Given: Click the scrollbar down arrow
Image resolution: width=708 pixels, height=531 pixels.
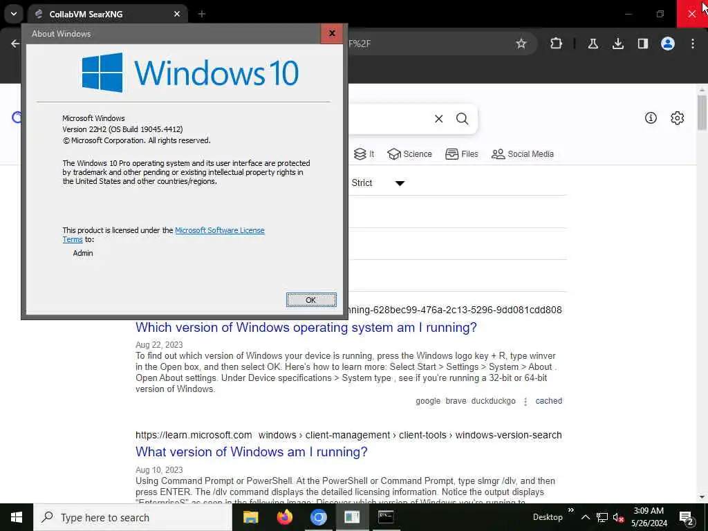Looking at the screenshot, I should coord(701,497).
